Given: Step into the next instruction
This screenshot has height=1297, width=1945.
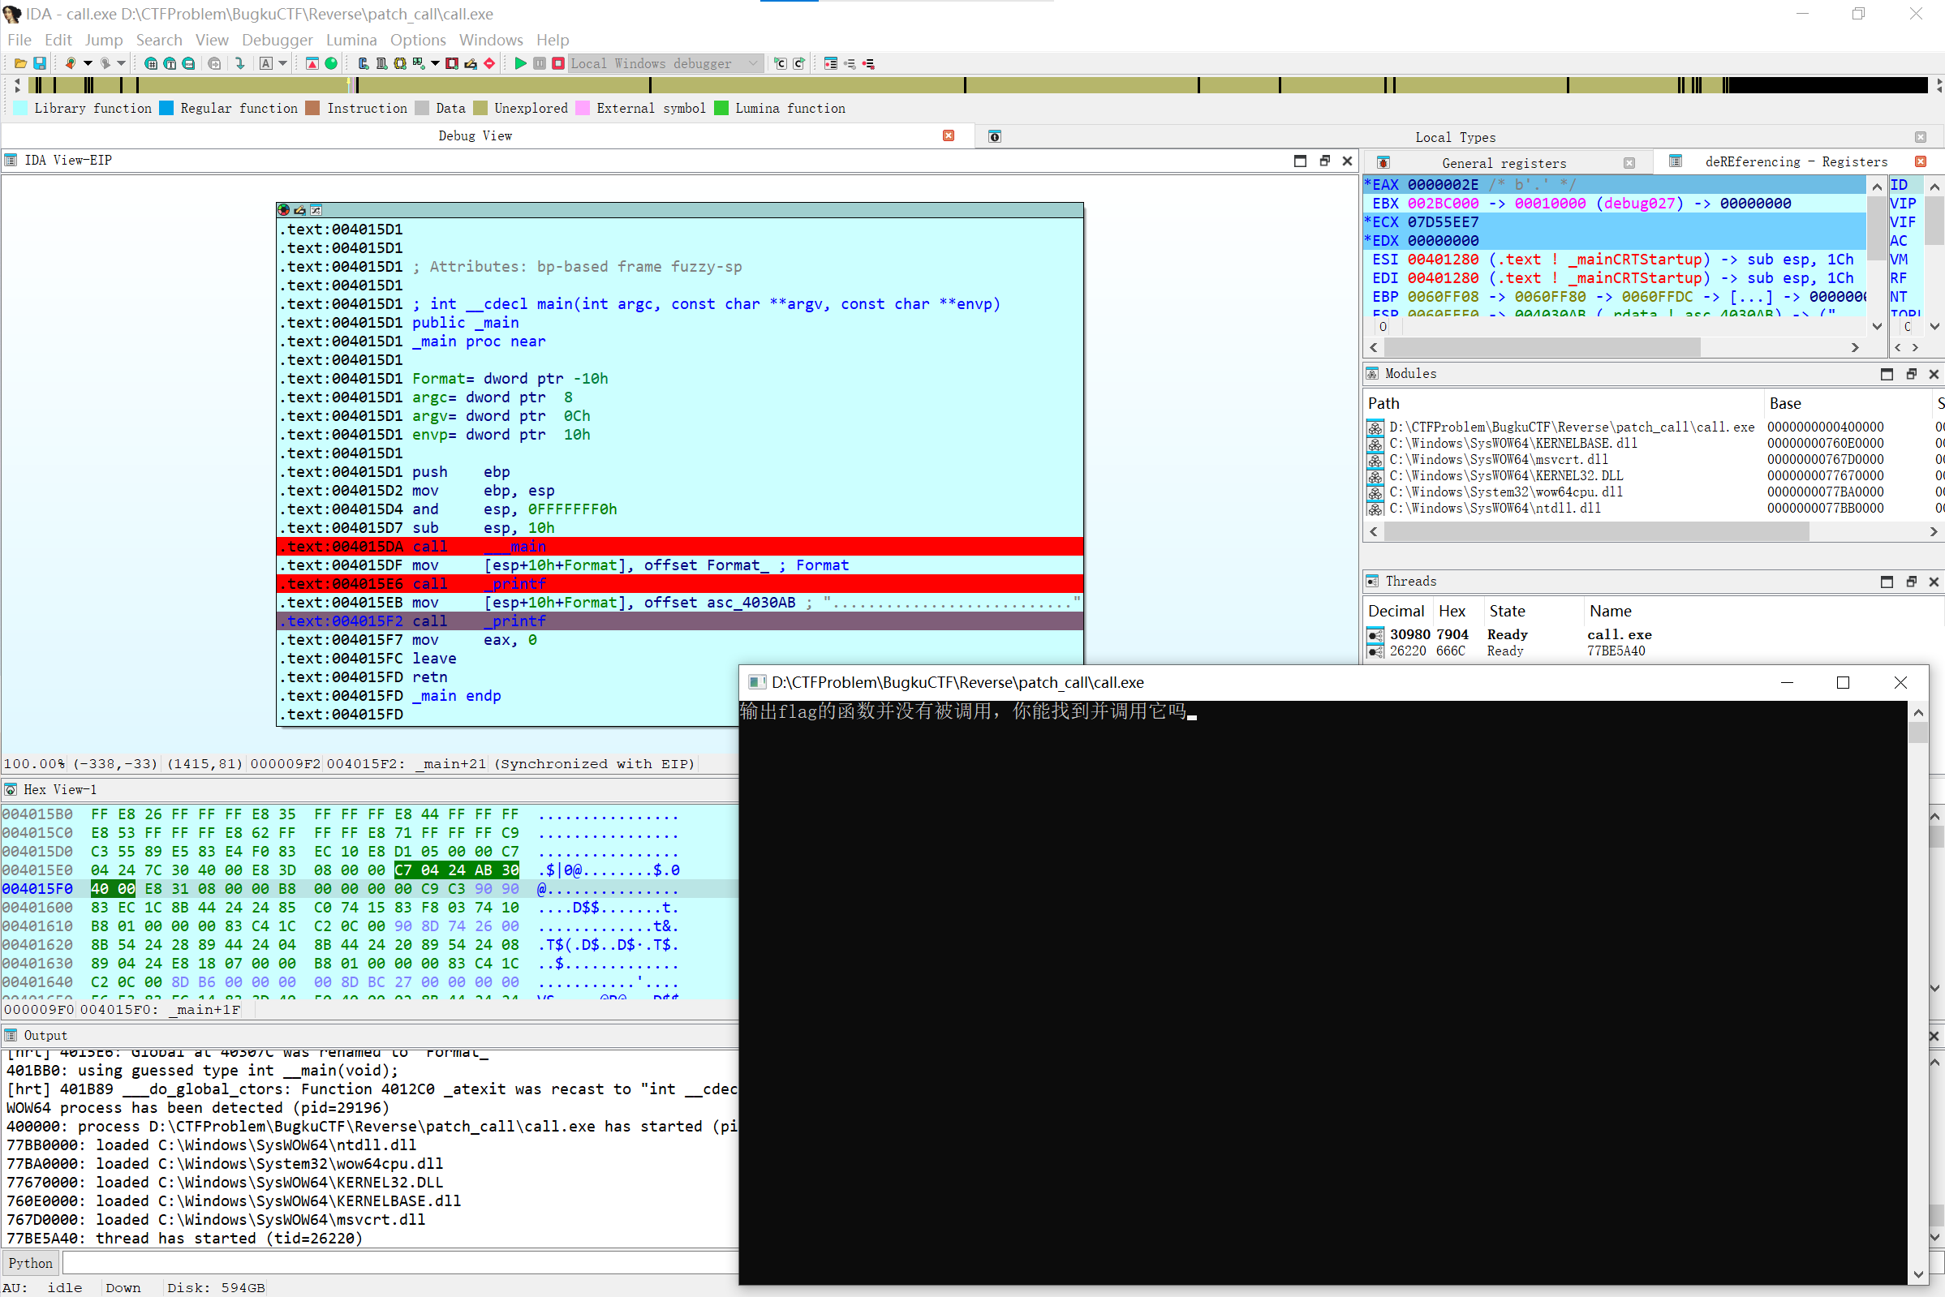Looking at the screenshot, I should pos(779,63).
